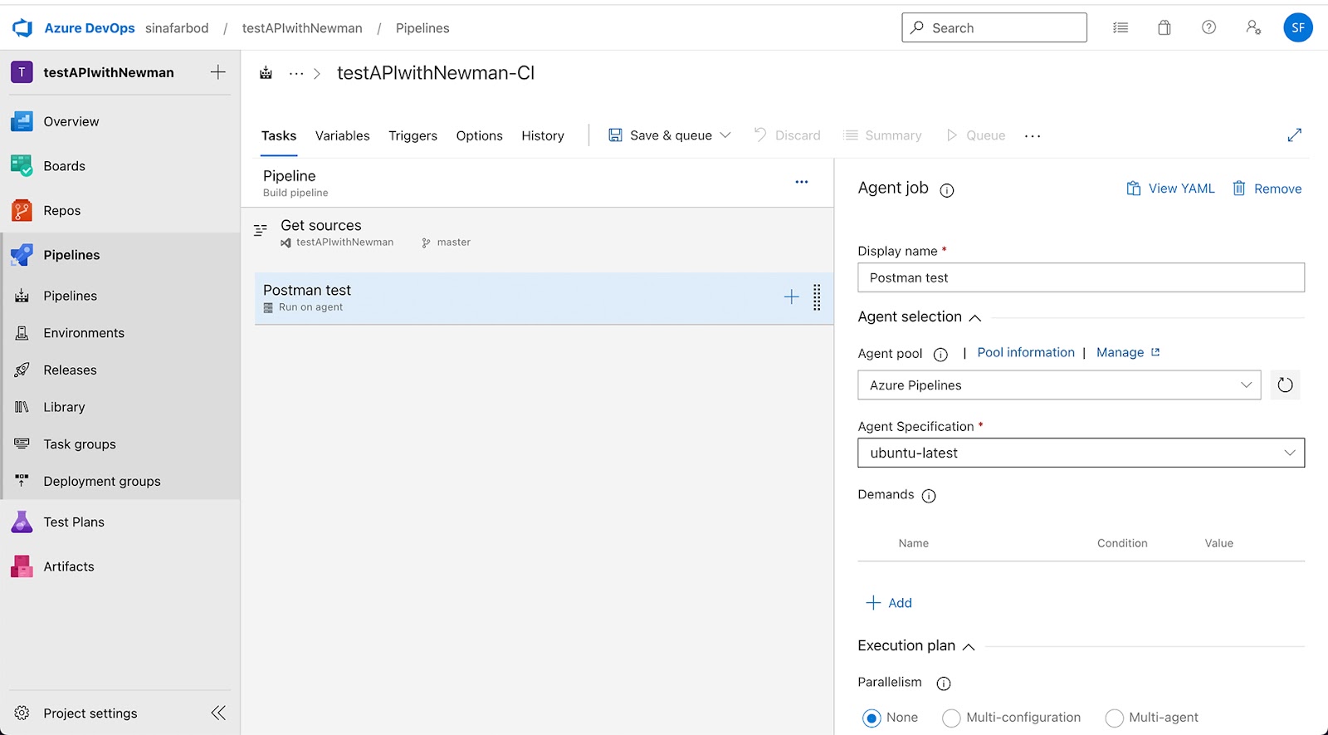Click the full screen expand icon
Image resolution: width=1328 pixels, height=735 pixels.
coord(1295,135)
